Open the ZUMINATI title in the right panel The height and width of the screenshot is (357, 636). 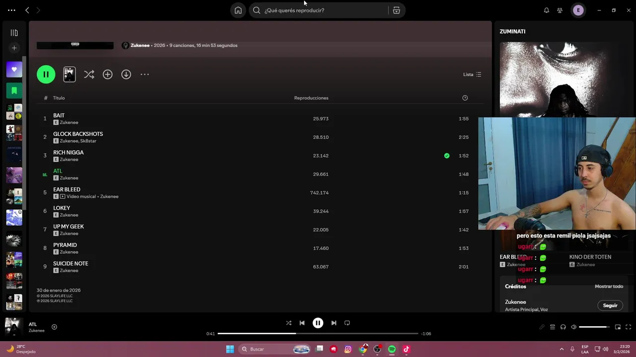(512, 31)
